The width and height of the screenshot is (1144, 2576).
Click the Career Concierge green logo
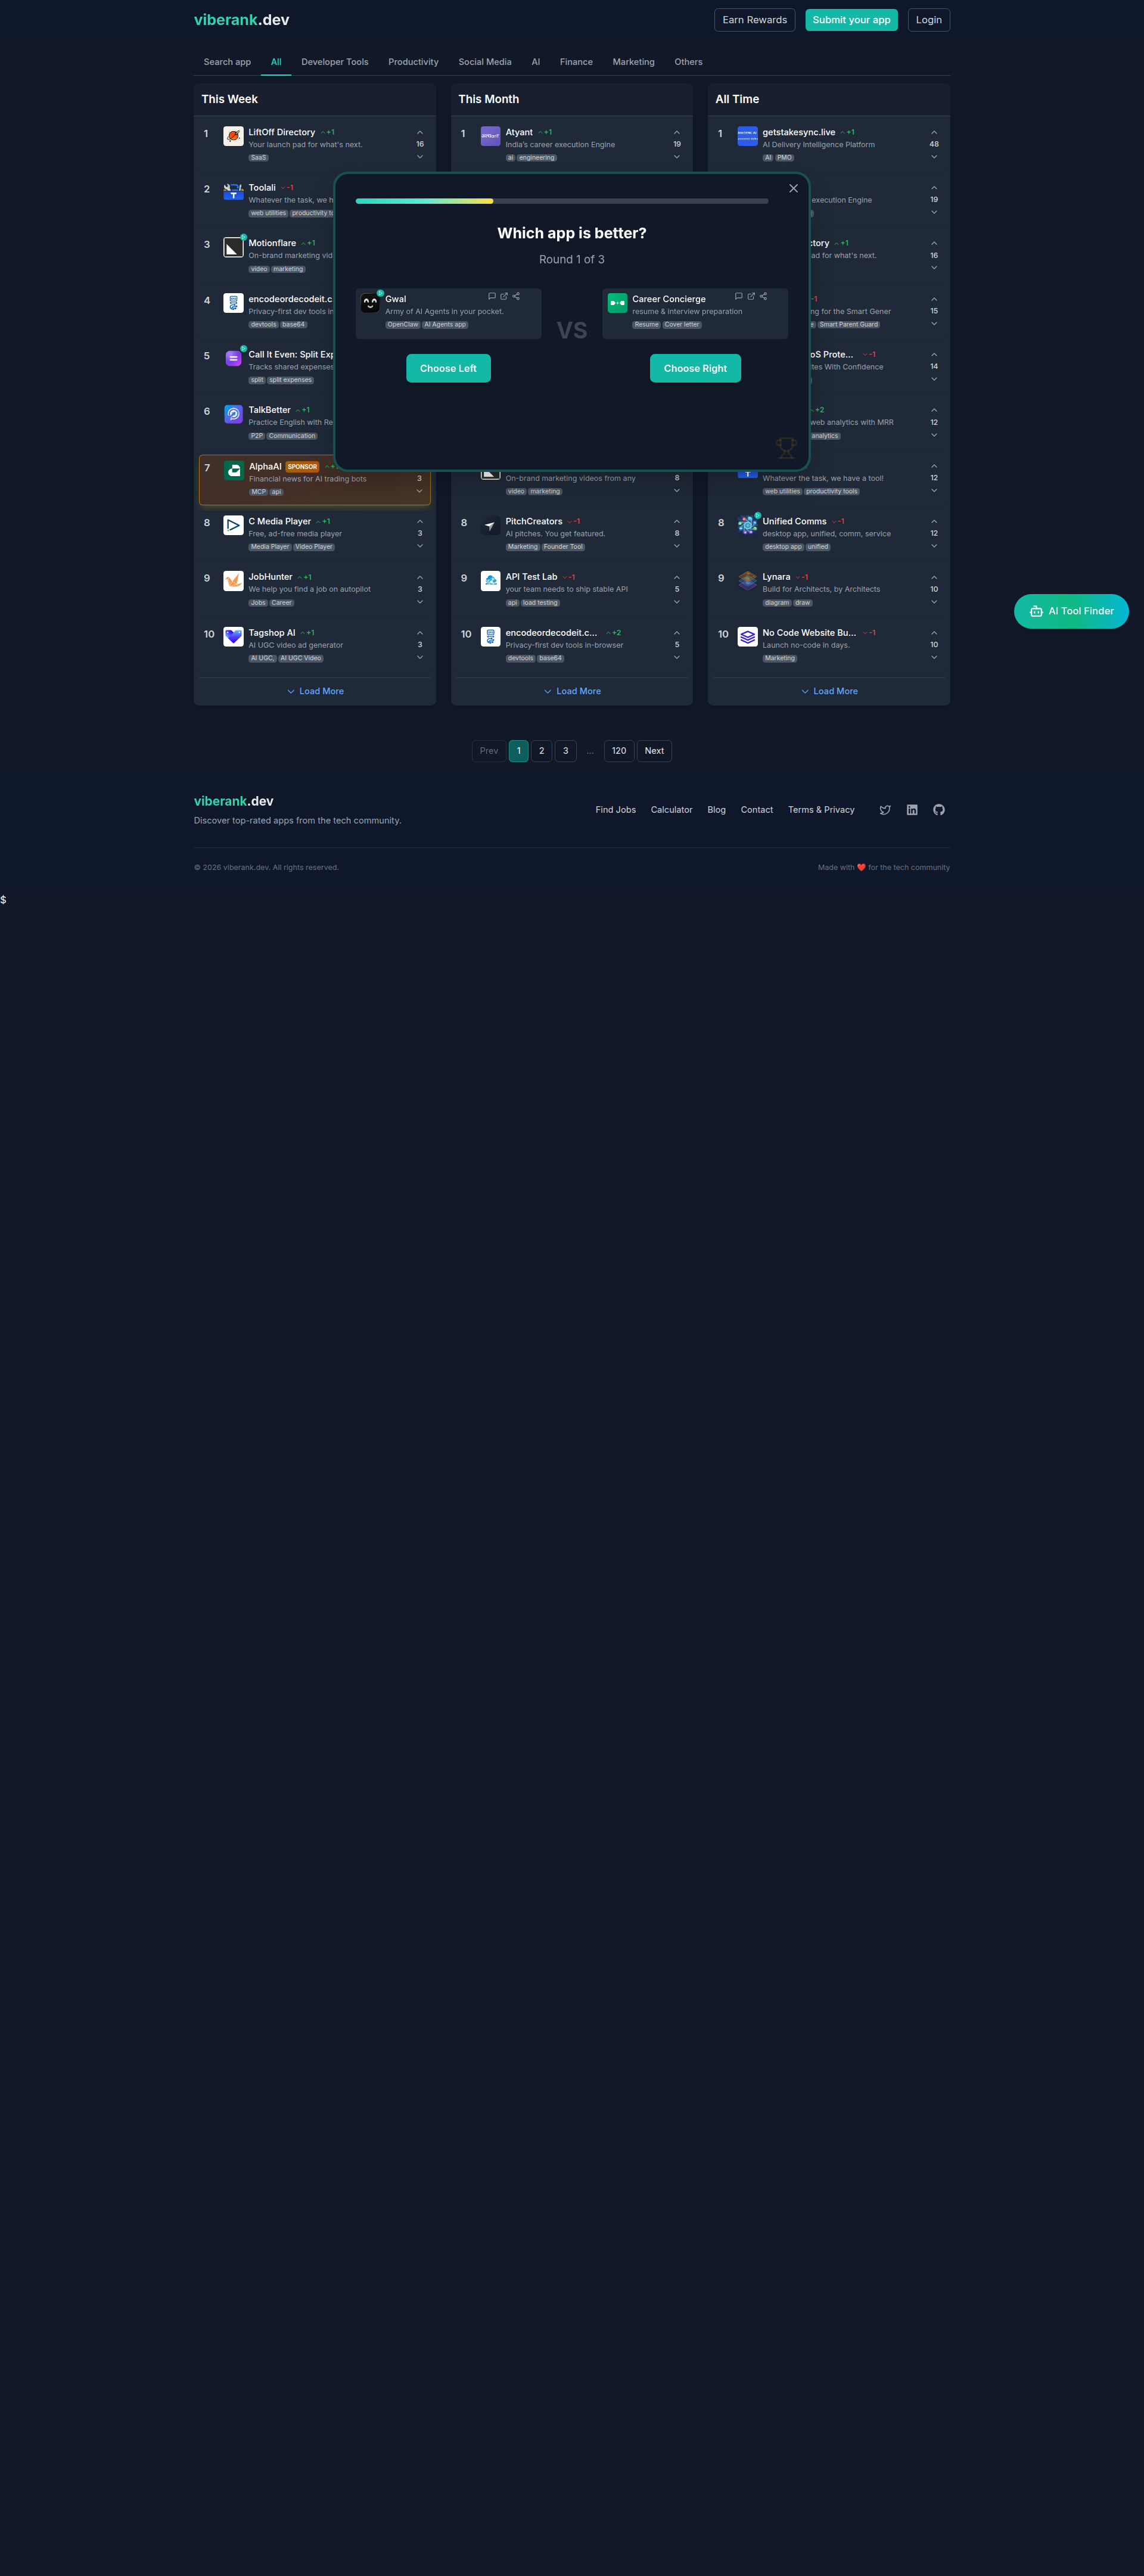(x=617, y=303)
